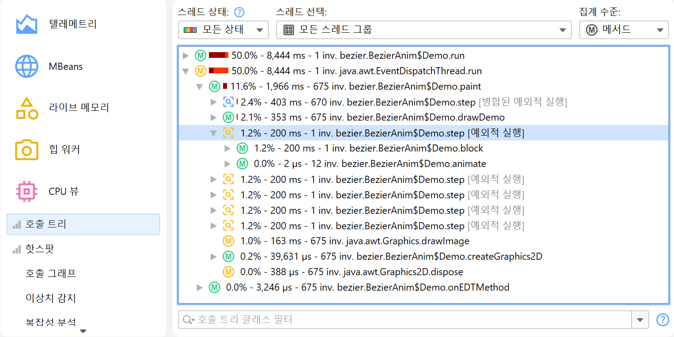Click help icon beside class filter field
Image resolution: width=674 pixels, height=337 pixels.
pyautogui.click(x=663, y=319)
